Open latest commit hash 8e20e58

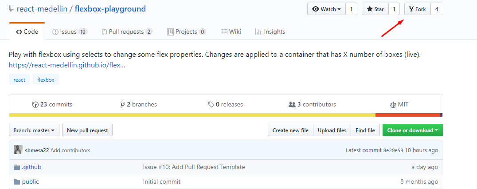point(394,150)
